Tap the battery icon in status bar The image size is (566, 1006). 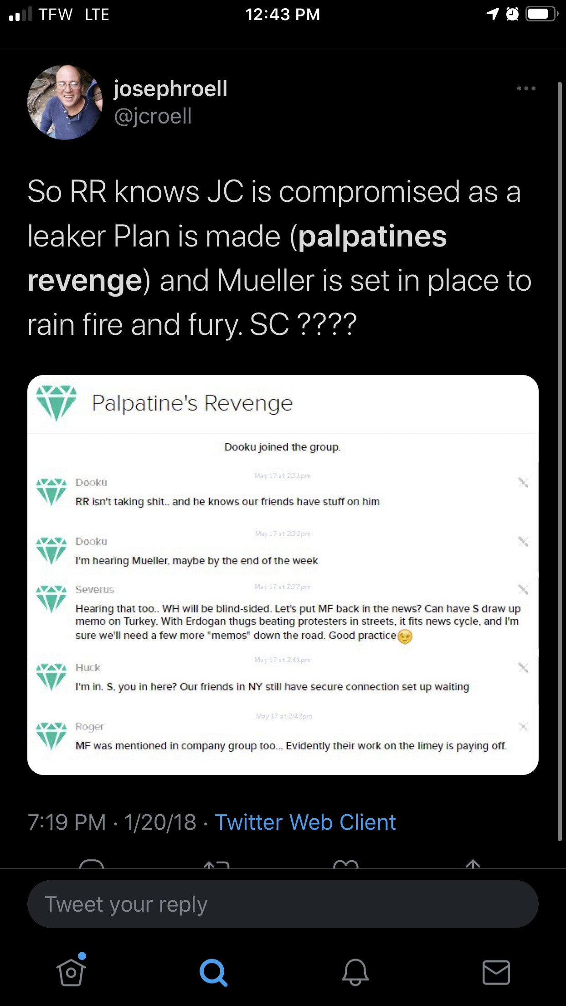click(541, 15)
